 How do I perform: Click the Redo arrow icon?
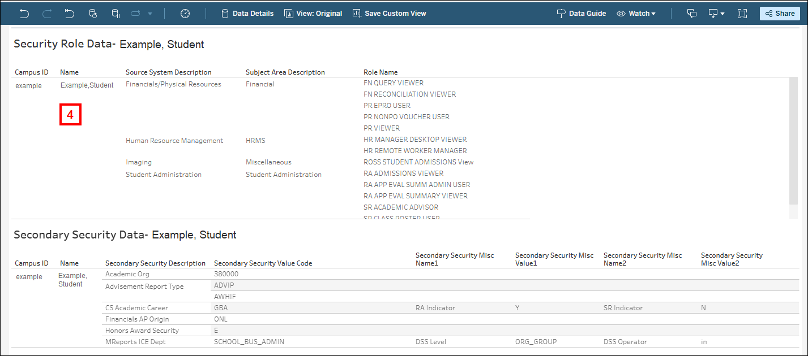pyautogui.click(x=47, y=14)
